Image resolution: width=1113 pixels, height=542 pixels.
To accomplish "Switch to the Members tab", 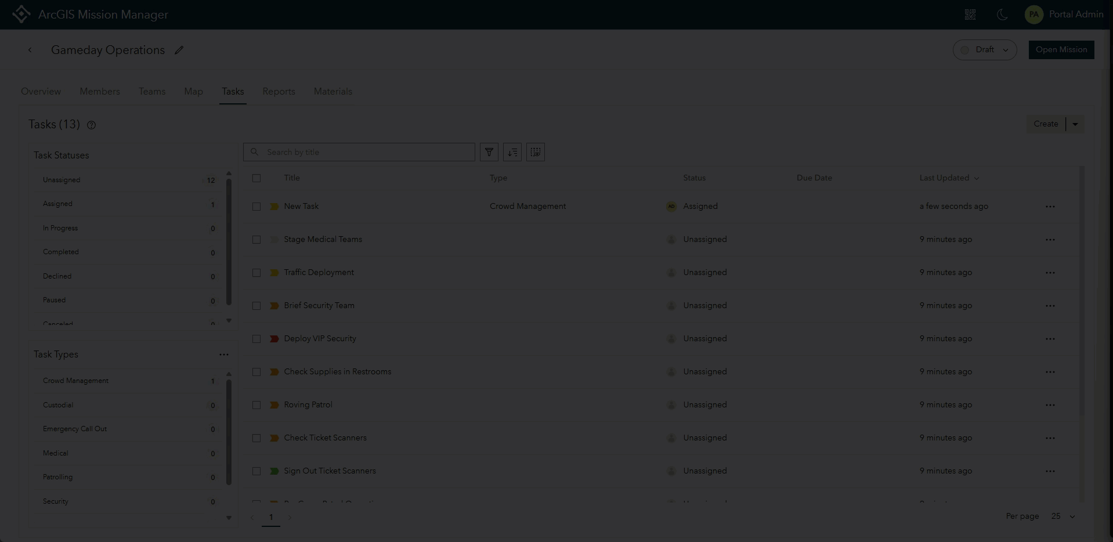I will tap(99, 91).
